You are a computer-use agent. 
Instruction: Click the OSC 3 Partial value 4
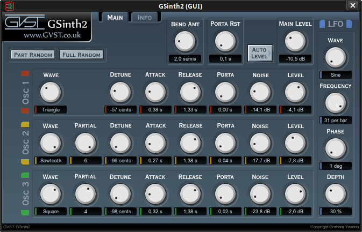[86, 212]
